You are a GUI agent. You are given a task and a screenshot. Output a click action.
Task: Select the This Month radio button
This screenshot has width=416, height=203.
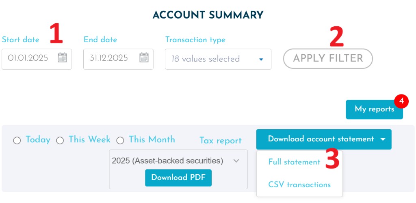point(120,141)
